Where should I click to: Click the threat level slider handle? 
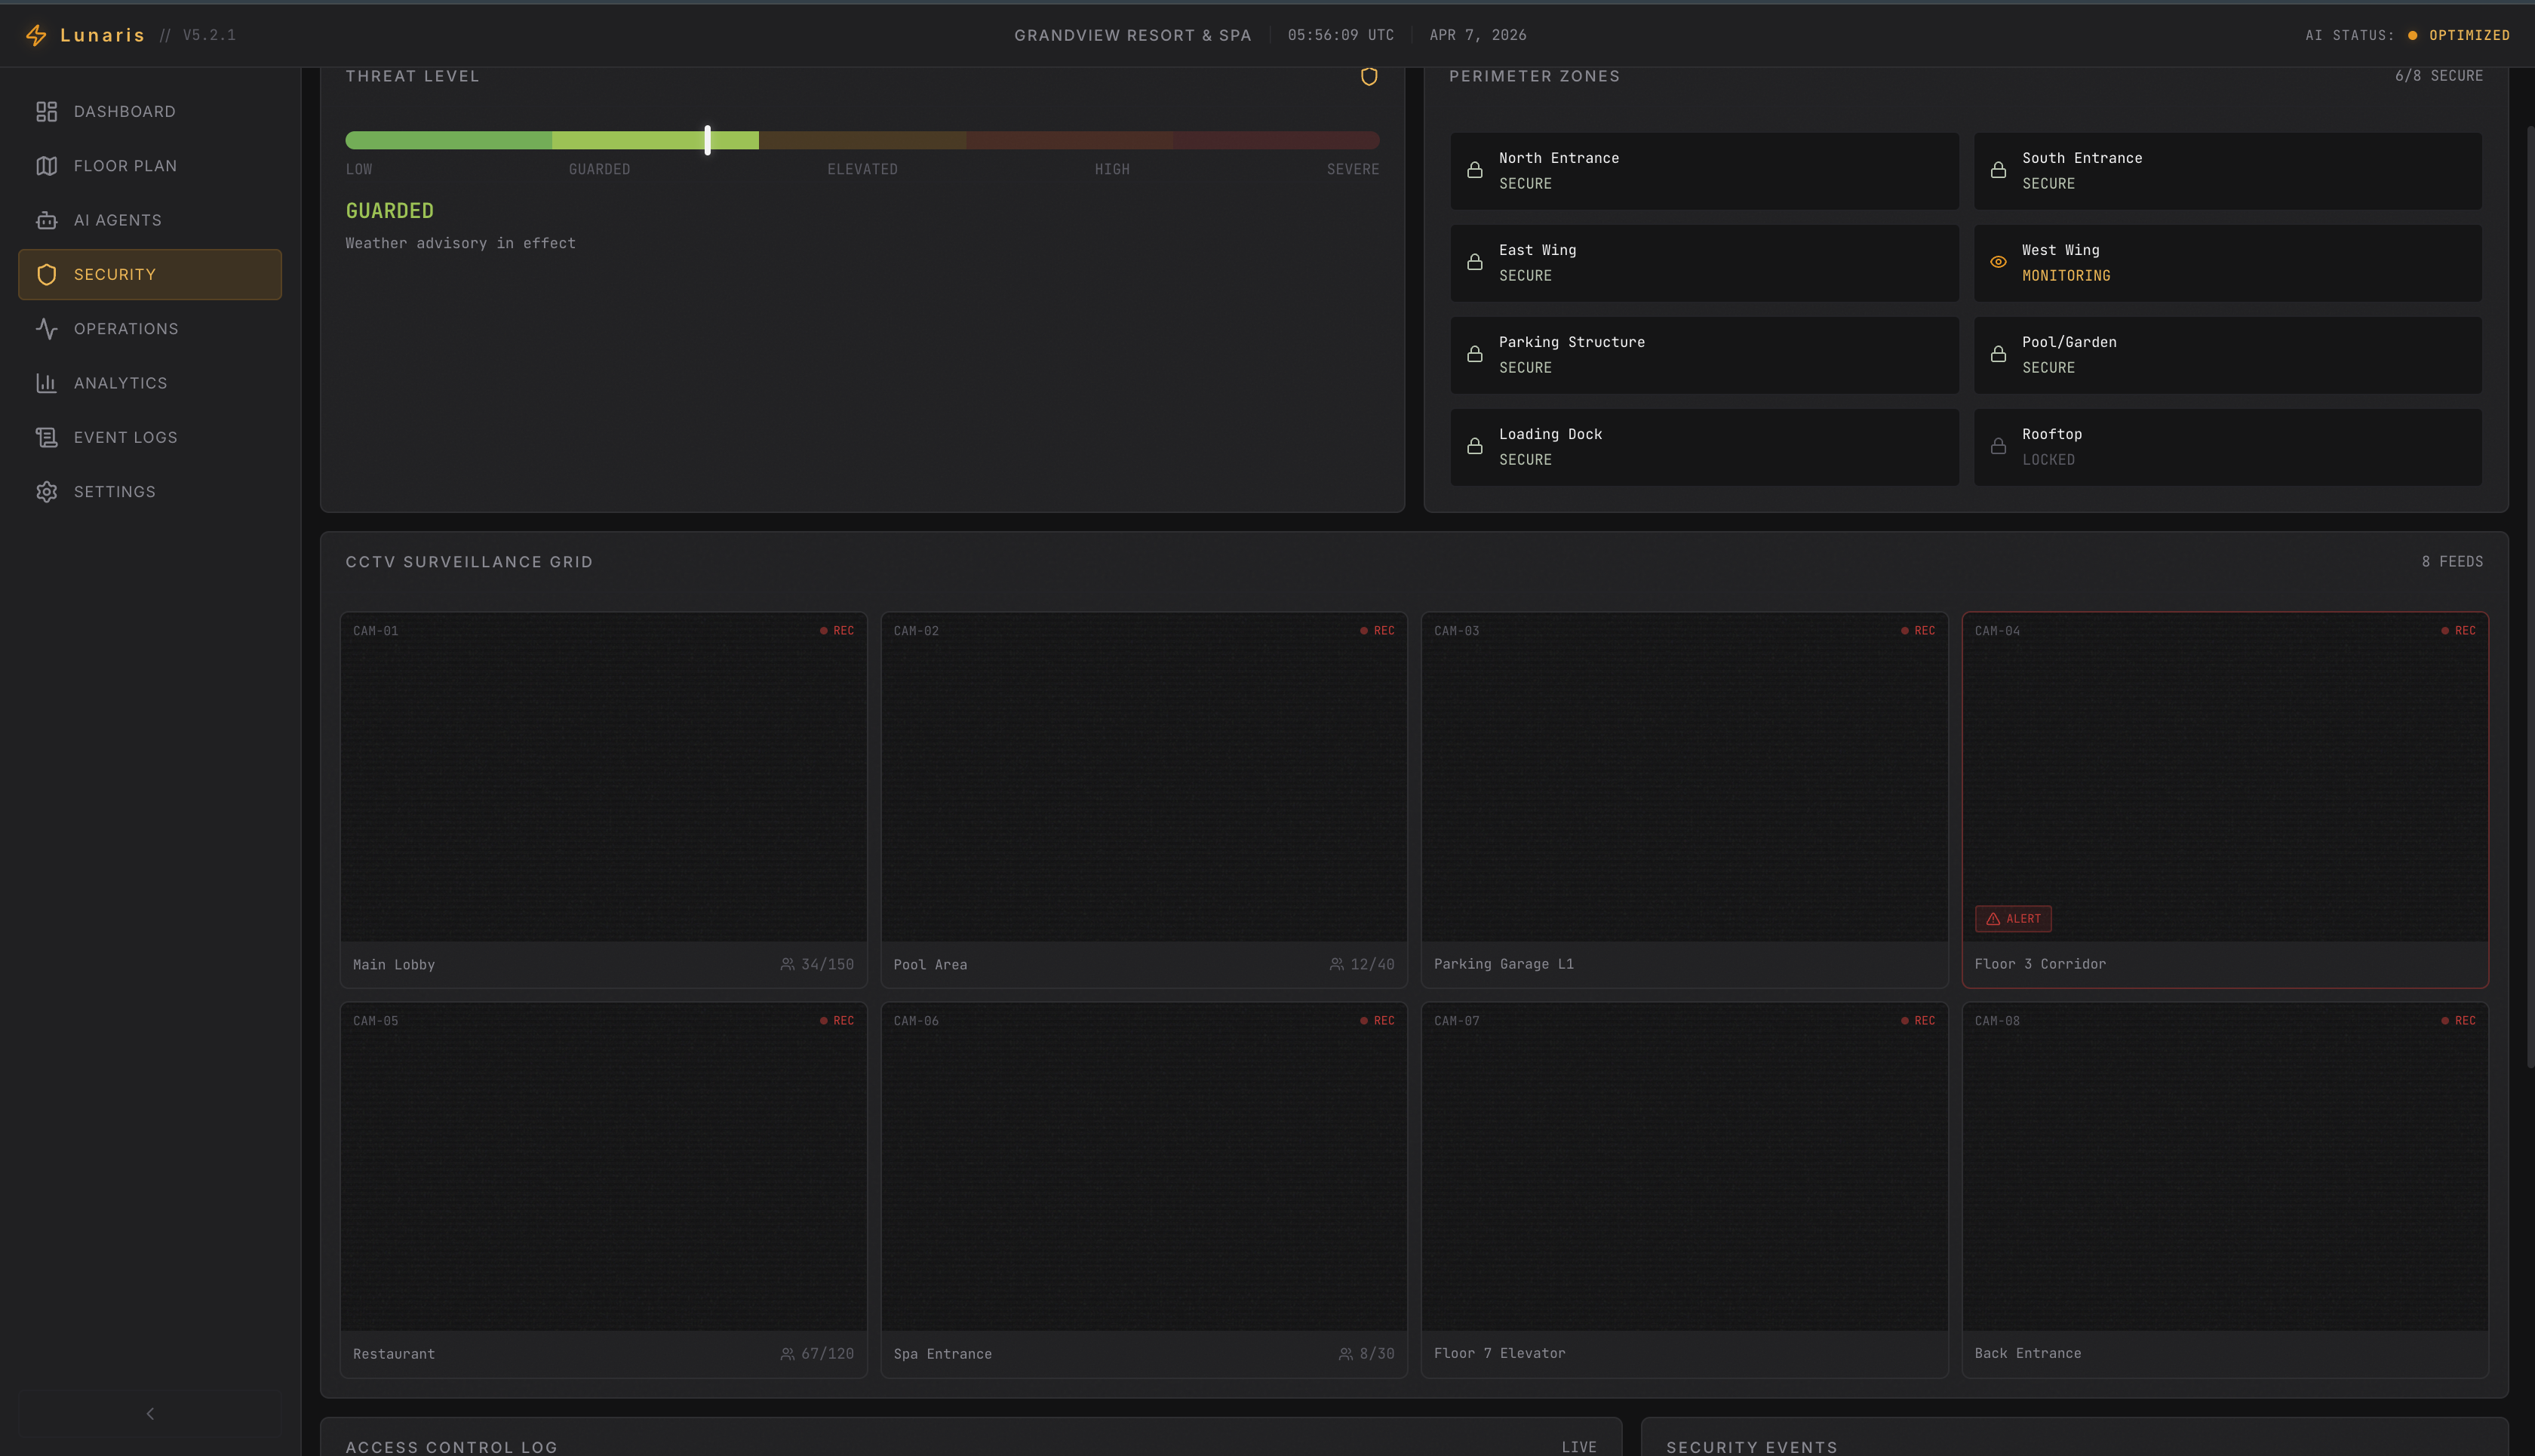click(x=707, y=140)
